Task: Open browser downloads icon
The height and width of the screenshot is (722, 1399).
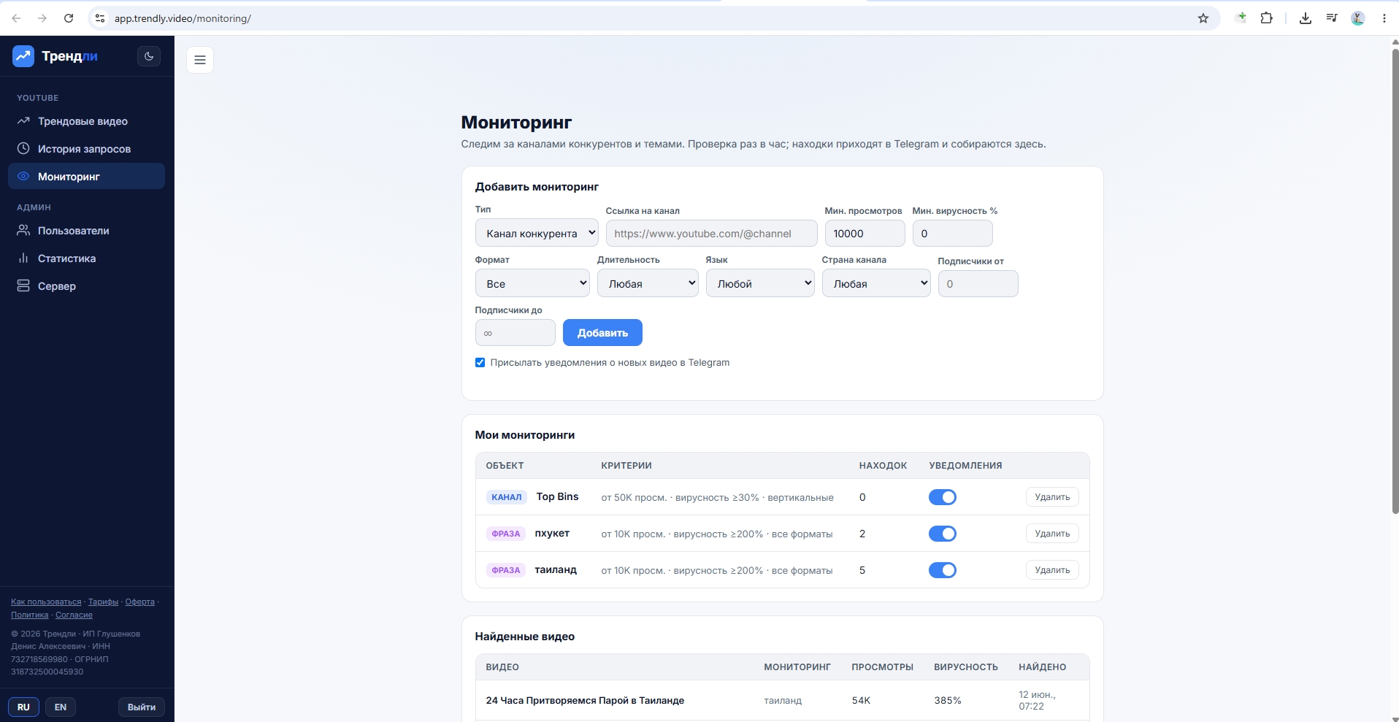Action: click(1306, 18)
